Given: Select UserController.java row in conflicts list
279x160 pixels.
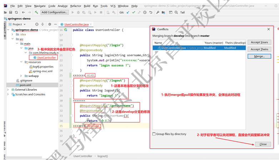Looking at the screenshot, I should [199, 48].
